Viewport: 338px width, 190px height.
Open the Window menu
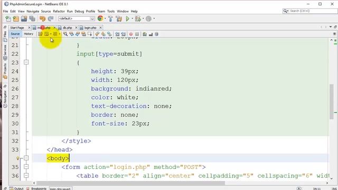tap(123, 11)
